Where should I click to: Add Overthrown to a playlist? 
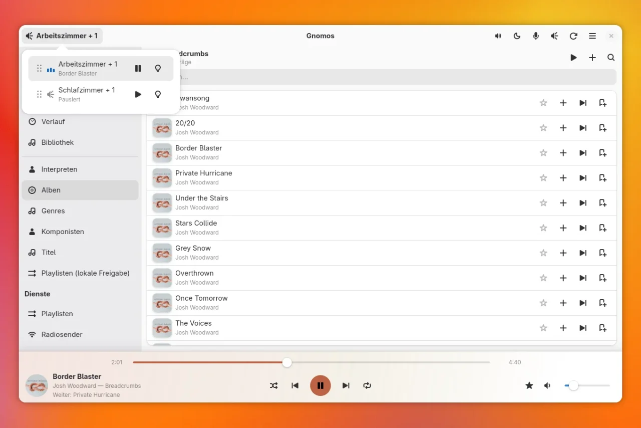click(603, 278)
